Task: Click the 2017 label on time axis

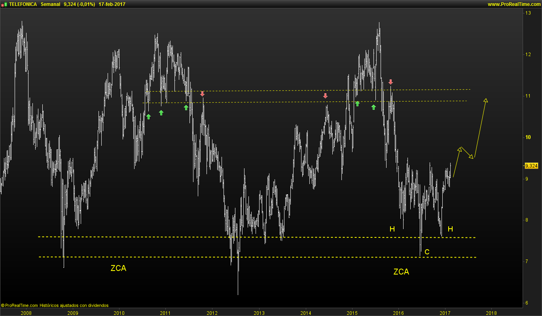Action: [445, 312]
